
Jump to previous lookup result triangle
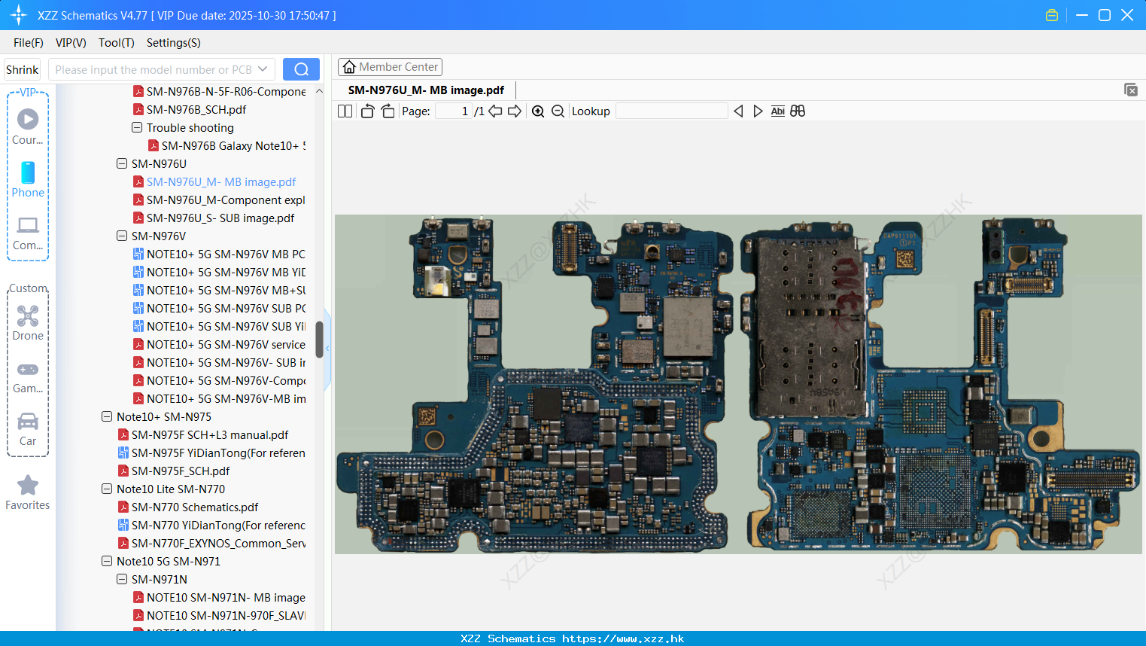[x=738, y=111]
